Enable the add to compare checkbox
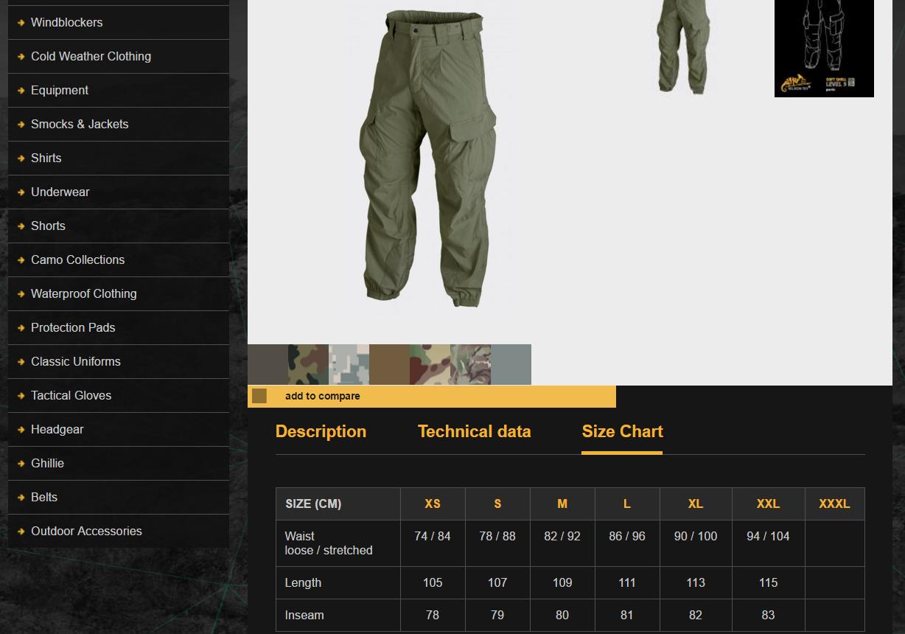 click(x=259, y=396)
